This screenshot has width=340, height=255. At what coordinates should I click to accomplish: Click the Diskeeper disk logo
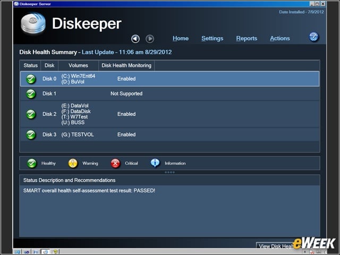(x=33, y=23)
